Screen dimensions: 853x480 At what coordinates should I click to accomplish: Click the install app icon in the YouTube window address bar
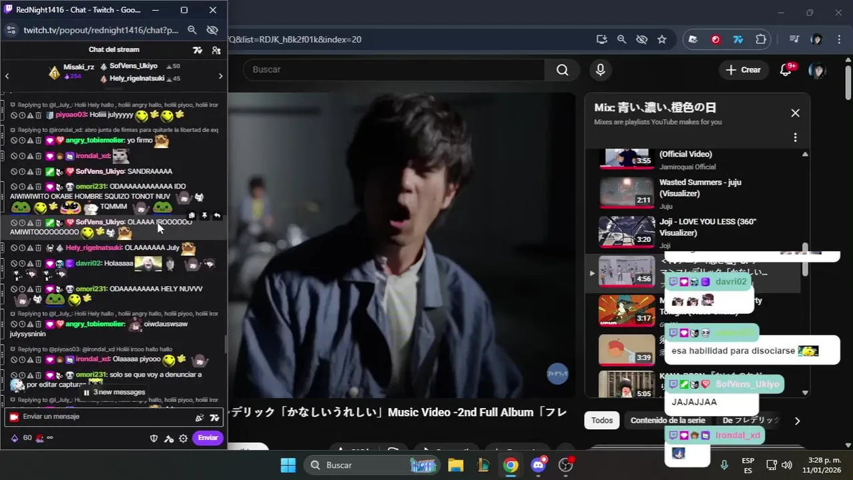(602, 39)
